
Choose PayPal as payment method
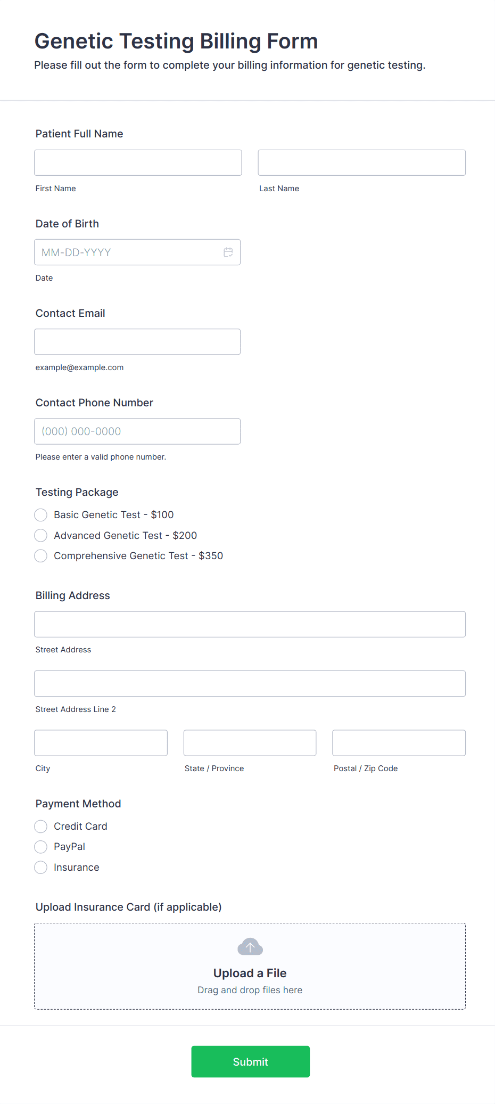[41, 847]
